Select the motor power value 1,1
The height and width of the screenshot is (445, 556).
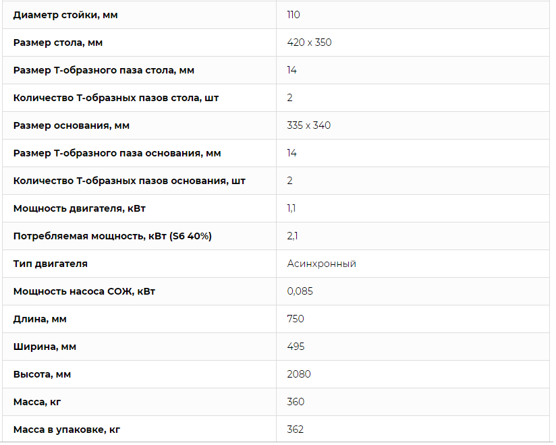click(291, 208)
